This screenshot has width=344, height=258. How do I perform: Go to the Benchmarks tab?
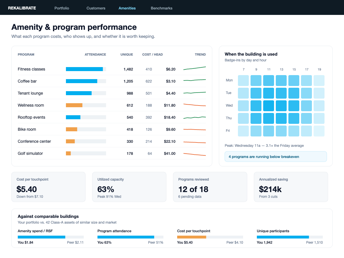pos(161,8)
